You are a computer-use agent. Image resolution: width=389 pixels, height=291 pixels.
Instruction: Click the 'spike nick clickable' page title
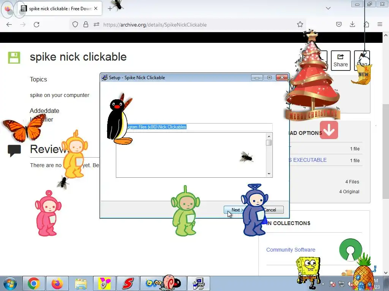[78, 57]
